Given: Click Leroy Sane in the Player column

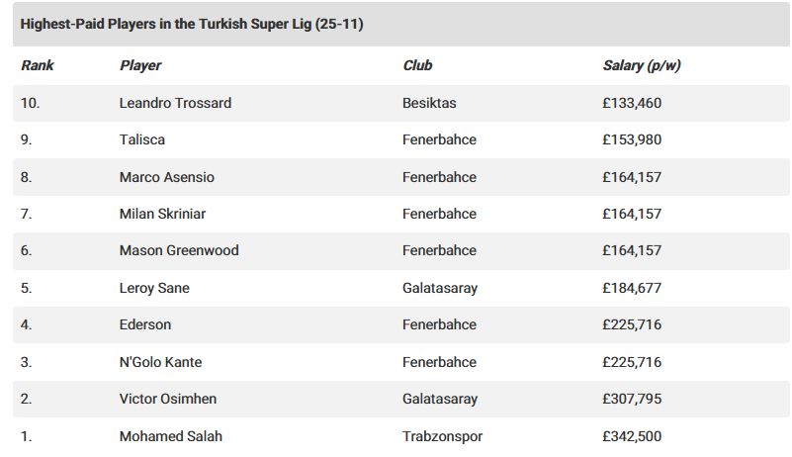Looking at the screenshot, I should click(x=154, y=288).
